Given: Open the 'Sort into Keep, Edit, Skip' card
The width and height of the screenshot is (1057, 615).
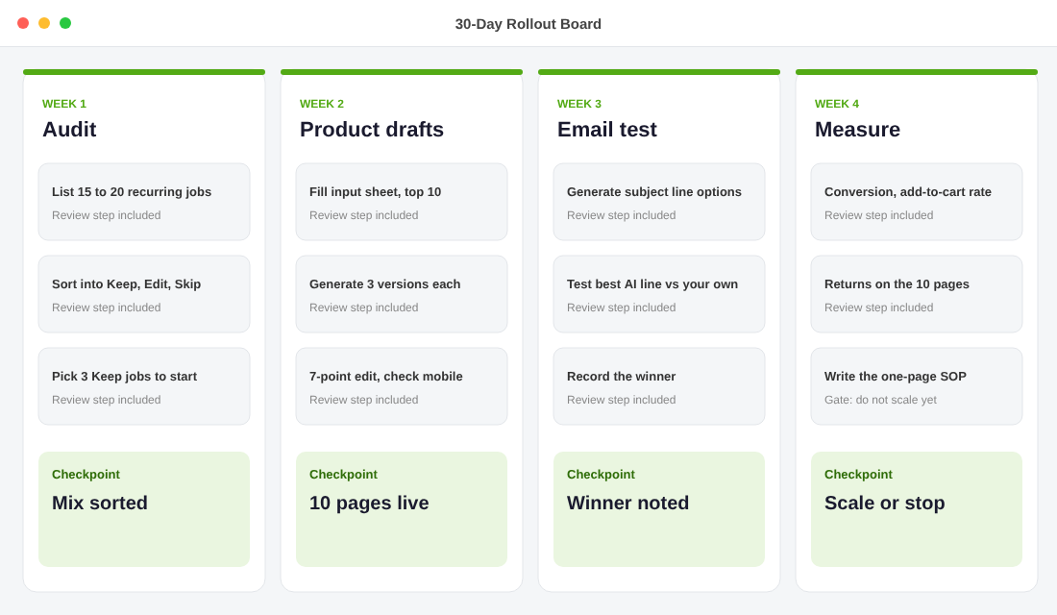Looking at the screenshot, I should coord(144,294).
